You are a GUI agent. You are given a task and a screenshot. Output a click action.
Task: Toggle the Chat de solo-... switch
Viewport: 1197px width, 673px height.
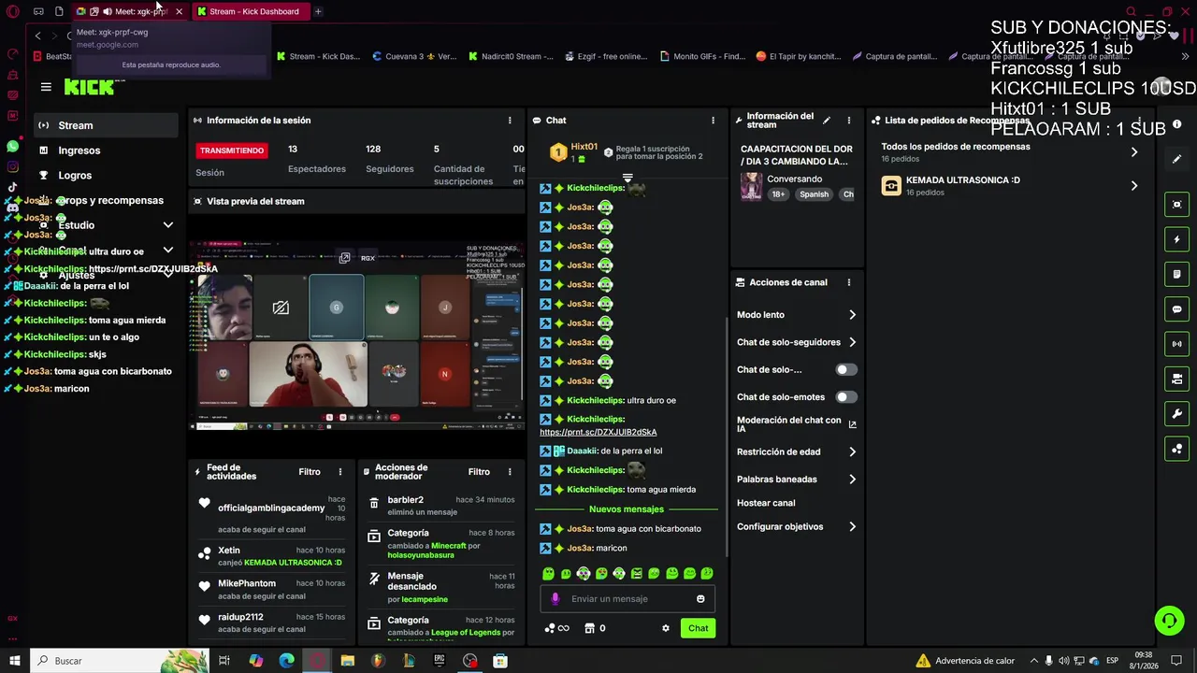coord(845,370)
